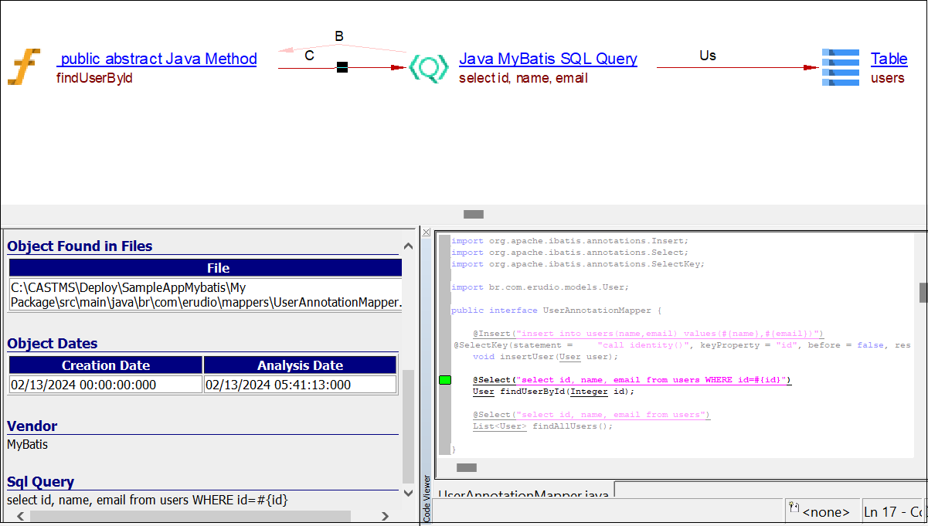Close the Code Viewer panel
This screenshot has height=526, width=928.
426,232
